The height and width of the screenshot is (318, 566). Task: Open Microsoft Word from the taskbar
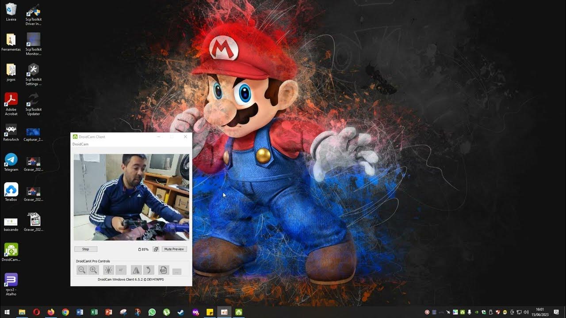click(x=80, y=312)
